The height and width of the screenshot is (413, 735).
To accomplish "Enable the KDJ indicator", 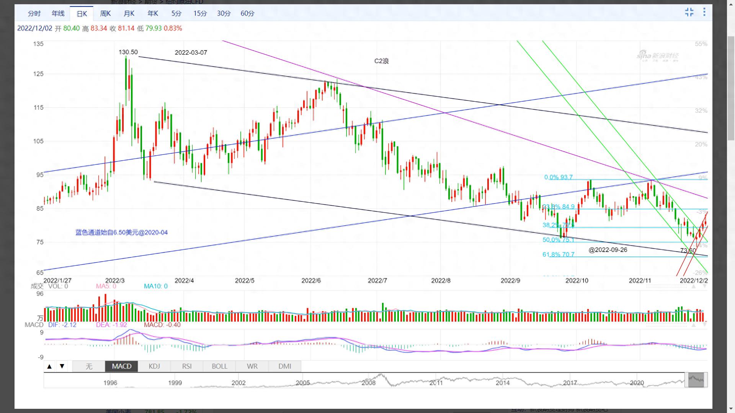I will click(154, 366).
